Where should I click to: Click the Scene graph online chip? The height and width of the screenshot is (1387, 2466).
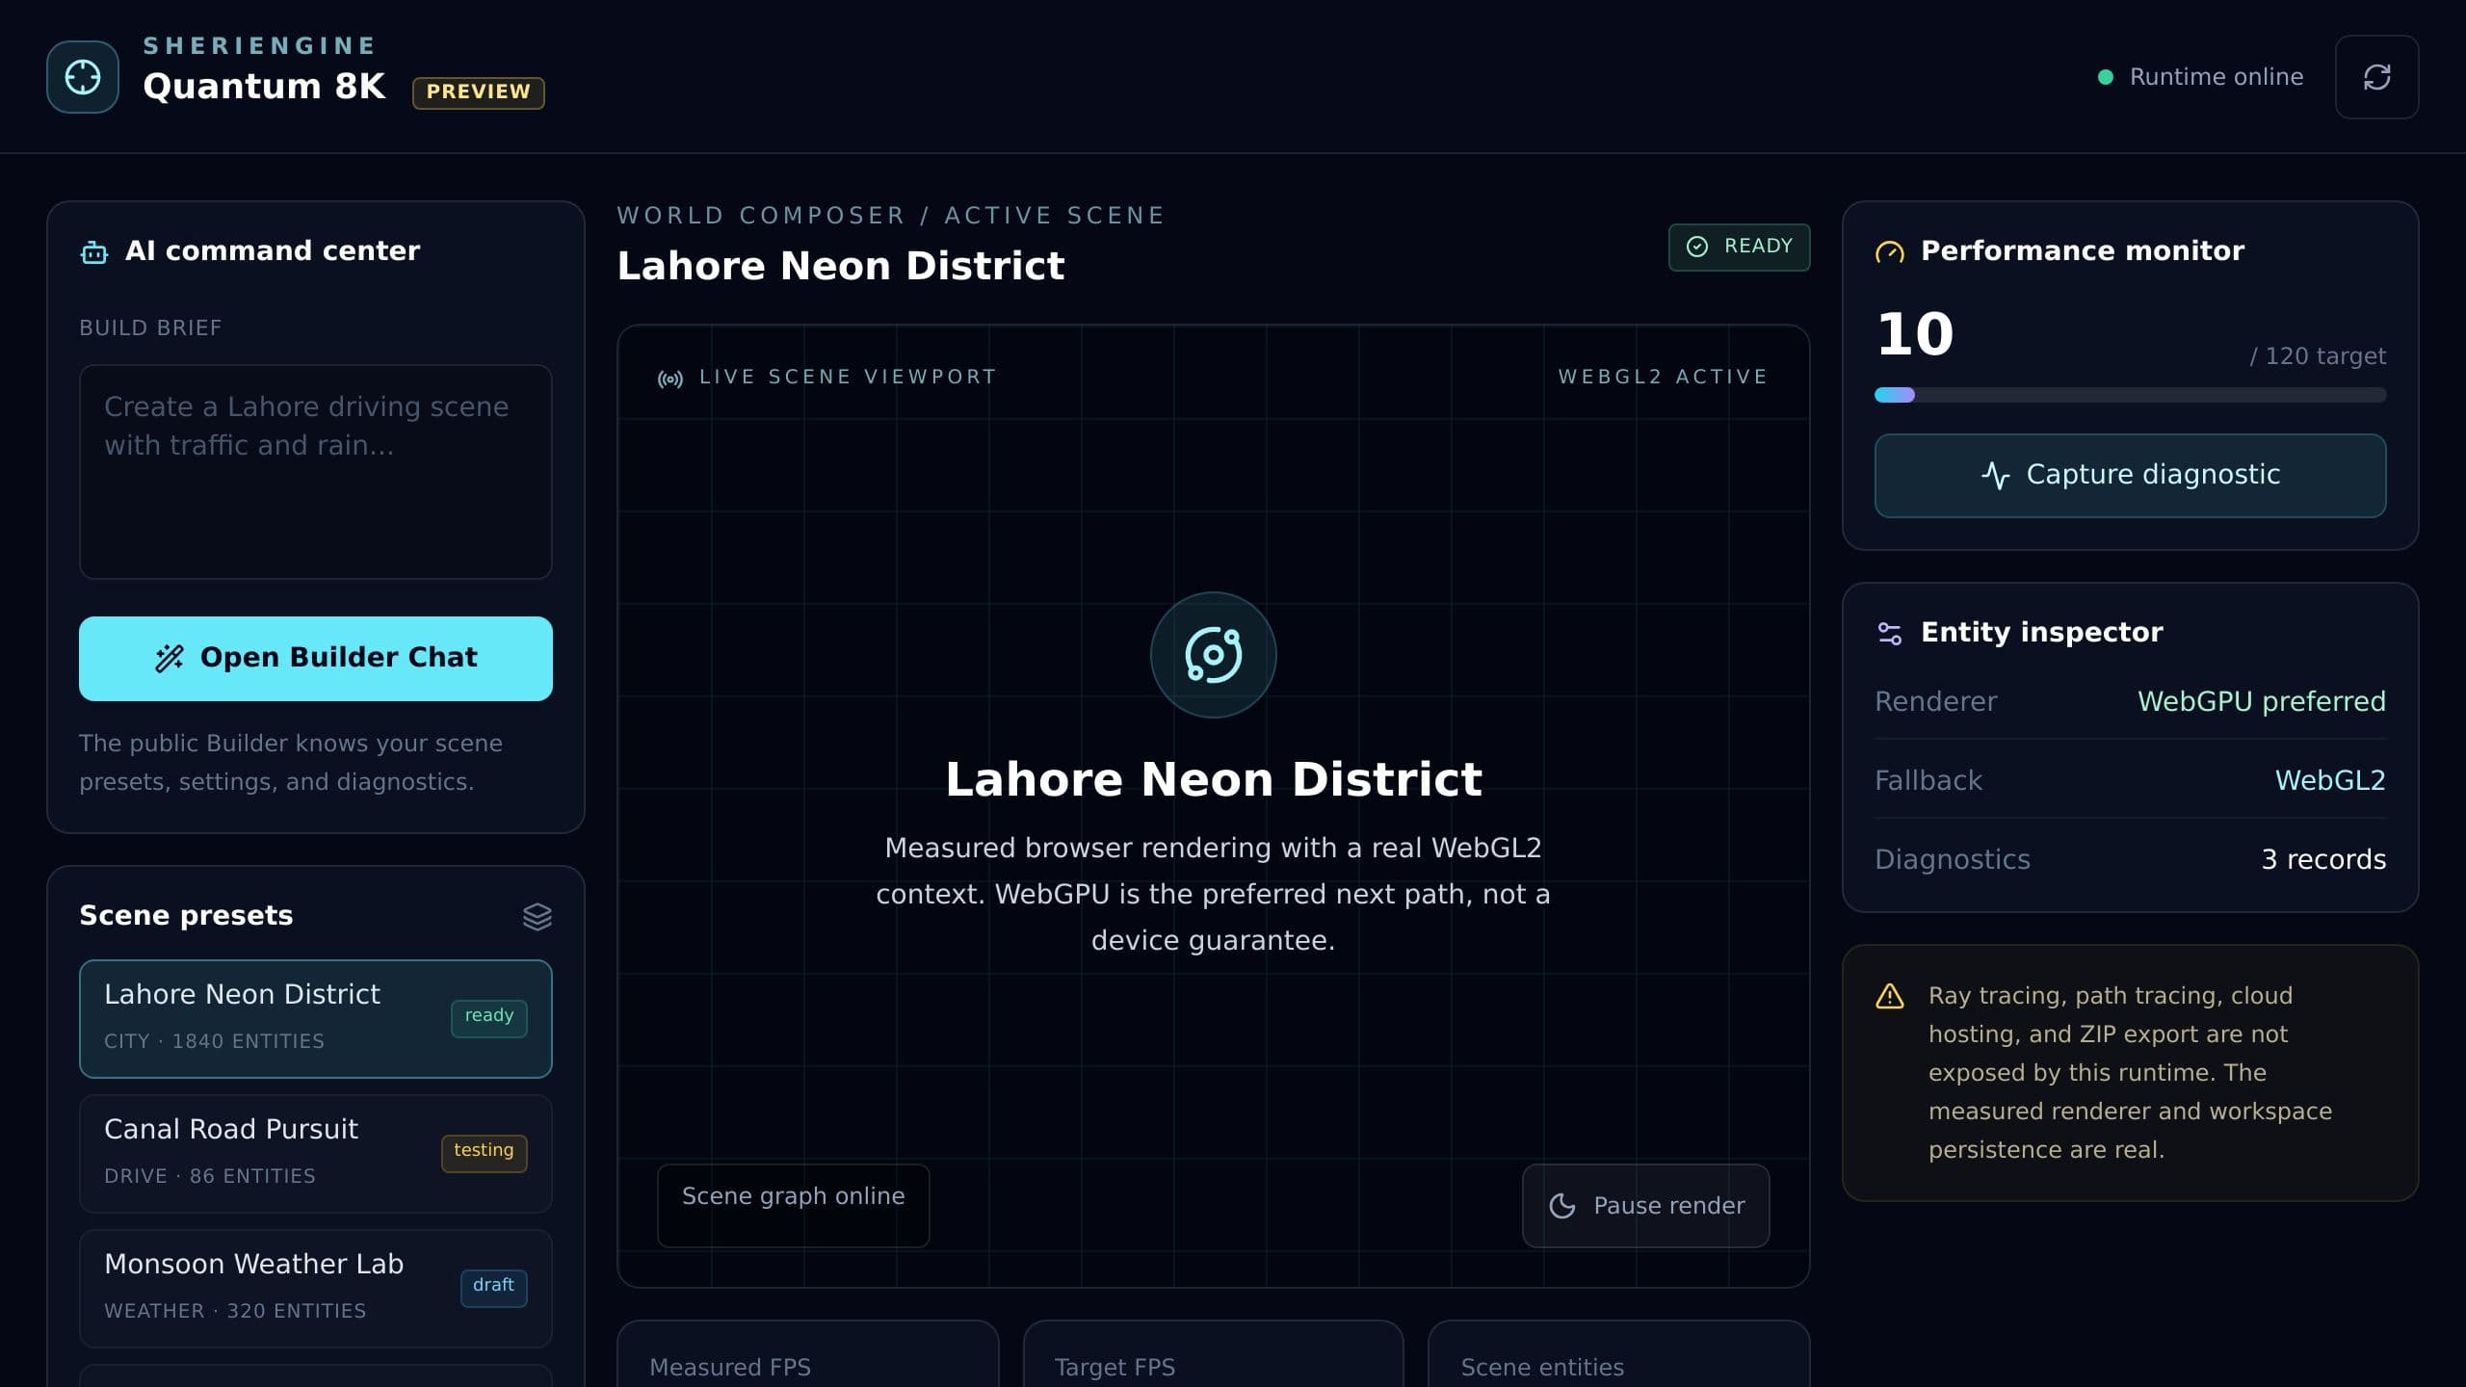793,1206
